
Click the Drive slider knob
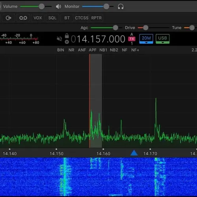pos(146,28)
